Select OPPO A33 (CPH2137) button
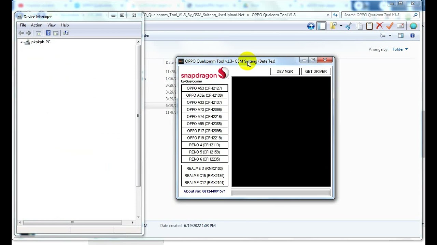This screenshot has height=245, width=437. click(204, 102)
